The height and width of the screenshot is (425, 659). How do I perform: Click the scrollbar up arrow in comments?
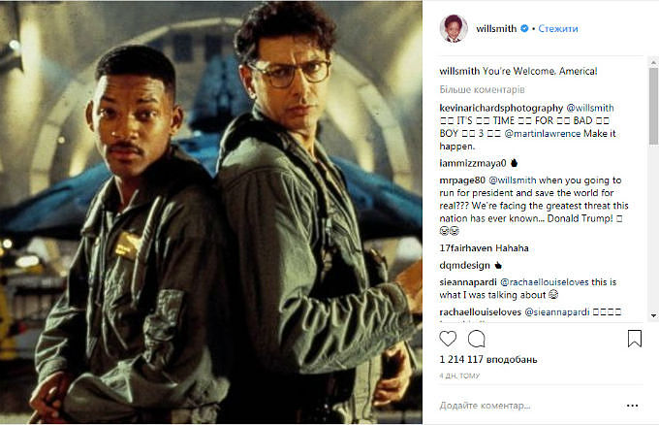tap(653, 62)
